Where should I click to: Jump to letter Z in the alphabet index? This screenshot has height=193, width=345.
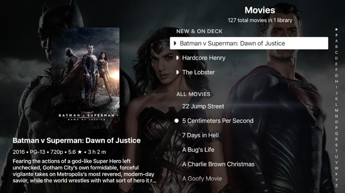(x=336, y=186)
